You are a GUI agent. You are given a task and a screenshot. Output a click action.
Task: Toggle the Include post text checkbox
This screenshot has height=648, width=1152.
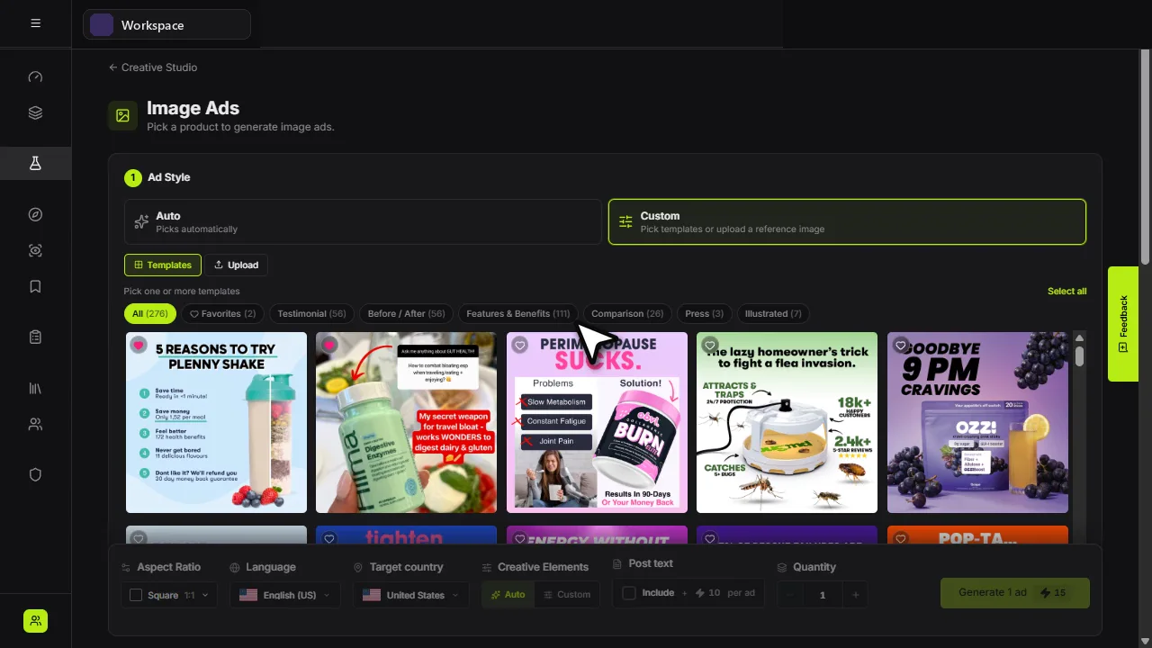[629, 593]
